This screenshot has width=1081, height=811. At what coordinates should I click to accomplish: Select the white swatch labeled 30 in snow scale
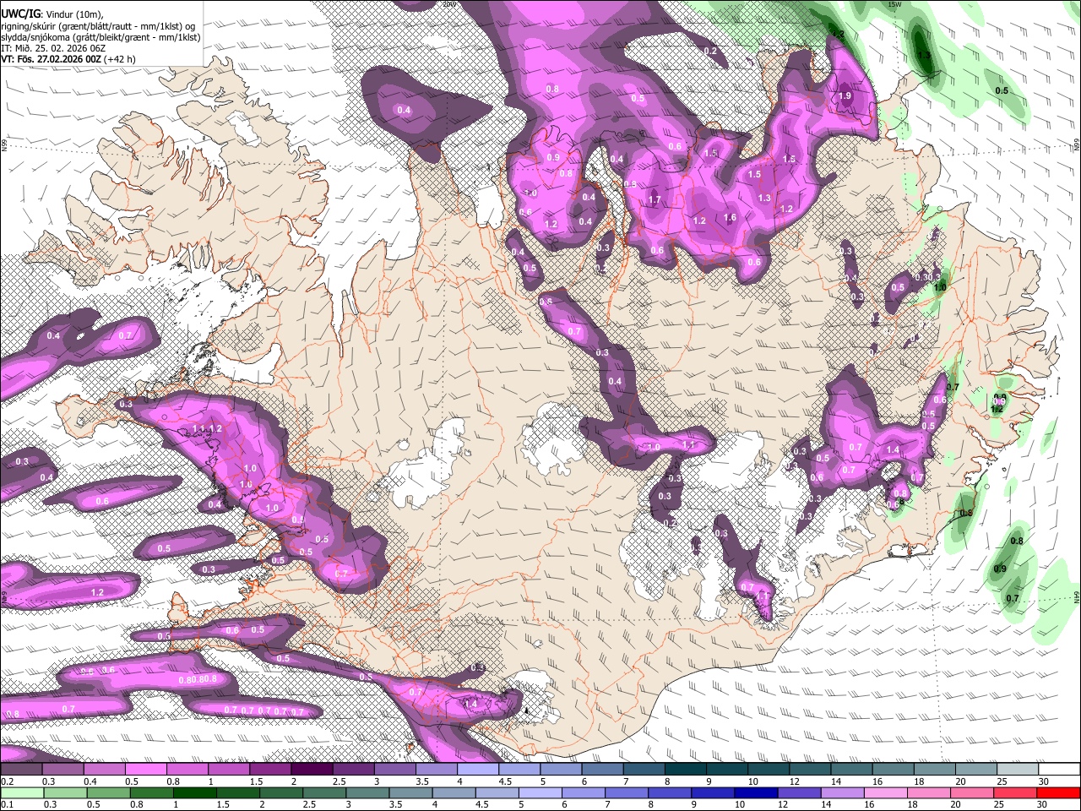(x=1060, y=770)
